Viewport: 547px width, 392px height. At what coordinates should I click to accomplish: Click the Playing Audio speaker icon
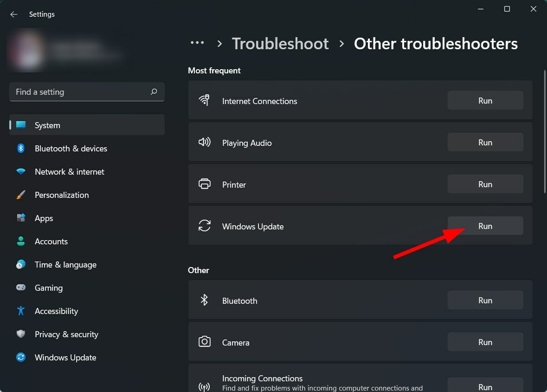click(205, 142)
